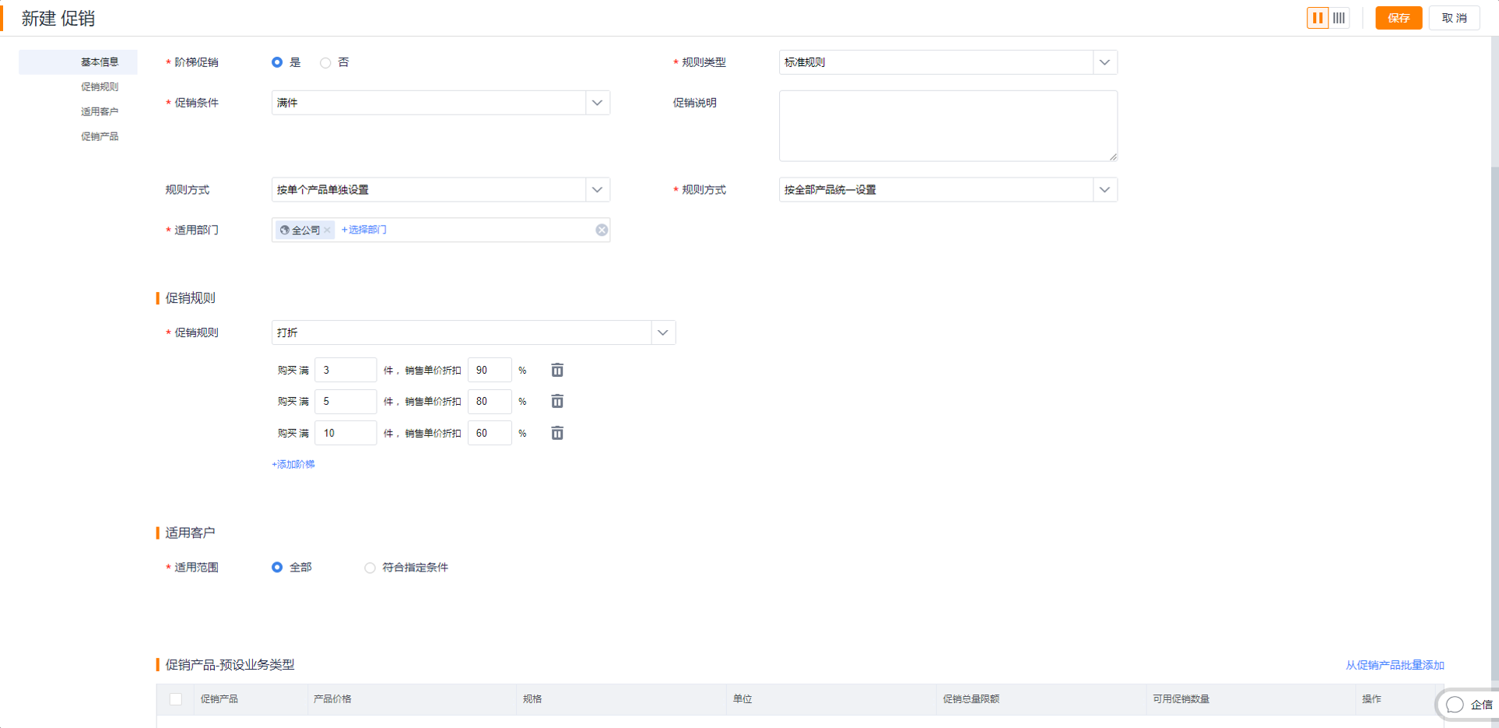Edit quantity field showing 10
The height and width of the screenshot is (728, 1499).
click(x=346, y=433)
